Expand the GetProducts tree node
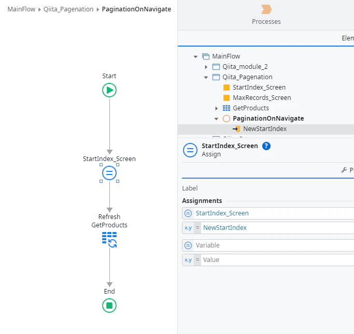354x334 pixels. (x=217, y=108)
